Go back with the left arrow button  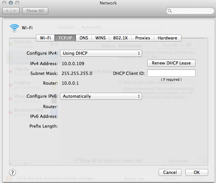pos(7,11)
